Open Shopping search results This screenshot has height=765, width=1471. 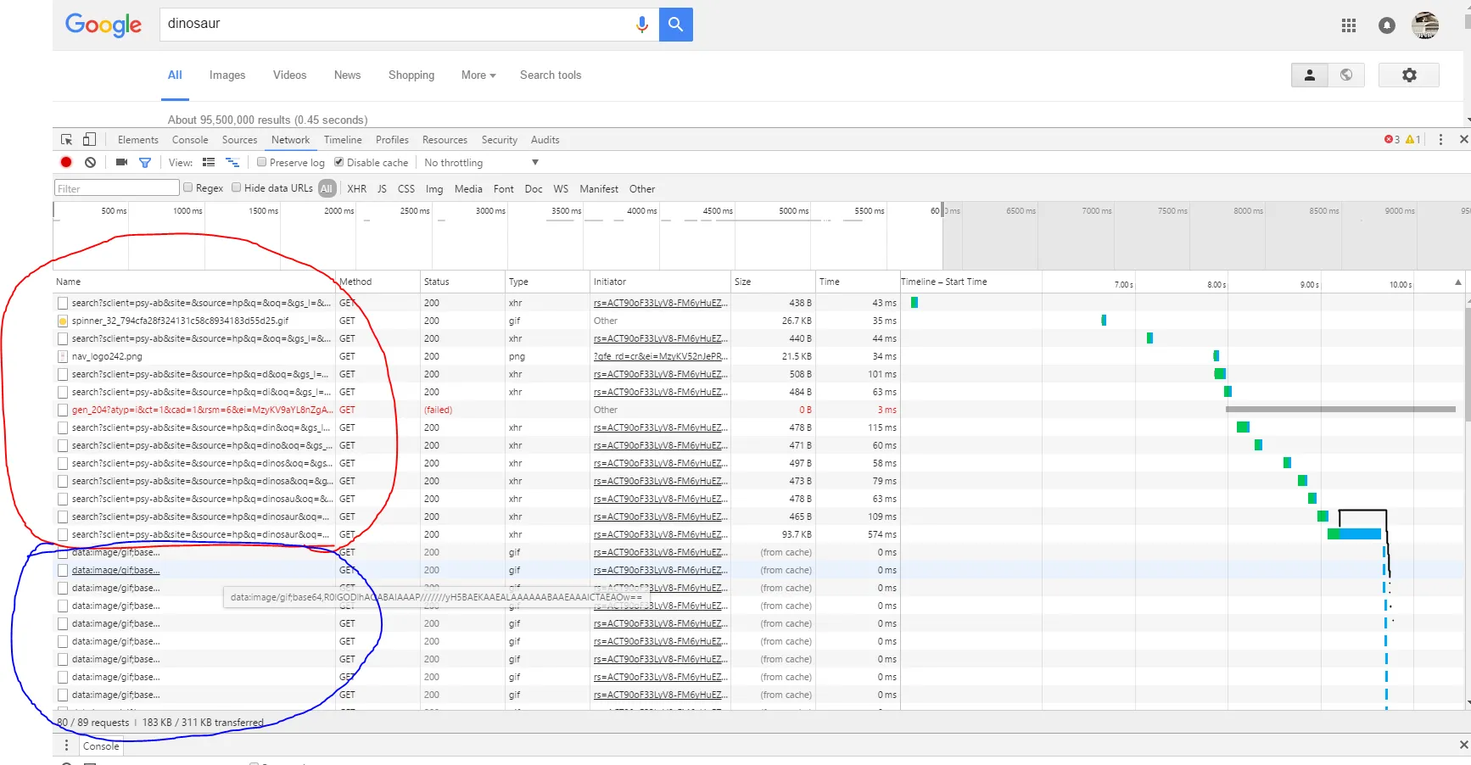pos(411,75)
